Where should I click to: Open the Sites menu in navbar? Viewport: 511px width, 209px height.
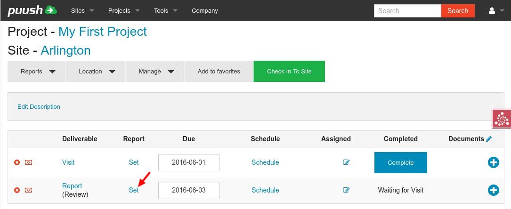point(82,10)
